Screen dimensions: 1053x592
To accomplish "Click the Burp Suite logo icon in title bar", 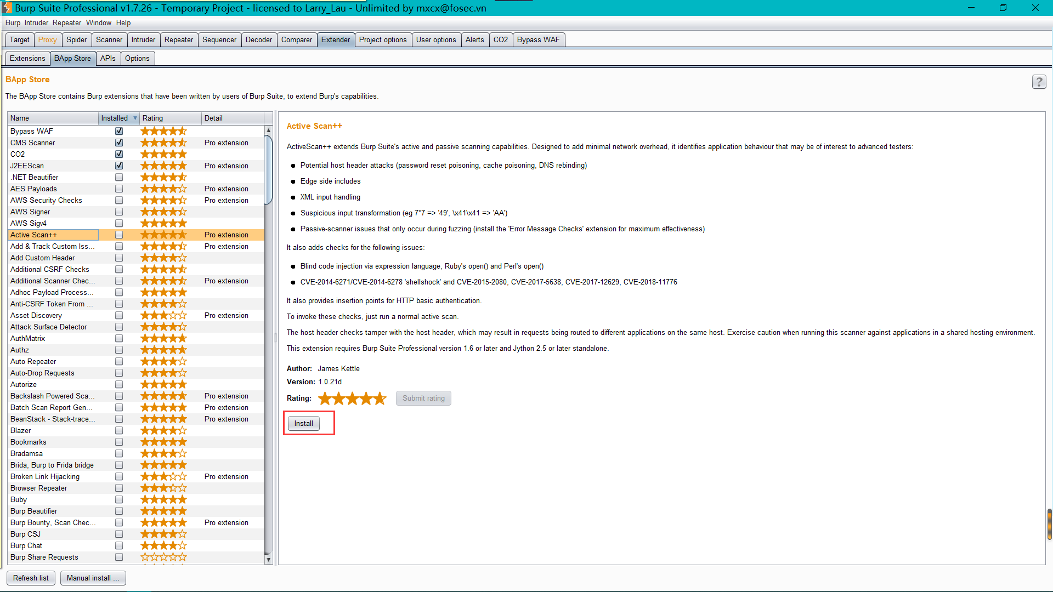I will pyautogui.click(x=7, y=8).
